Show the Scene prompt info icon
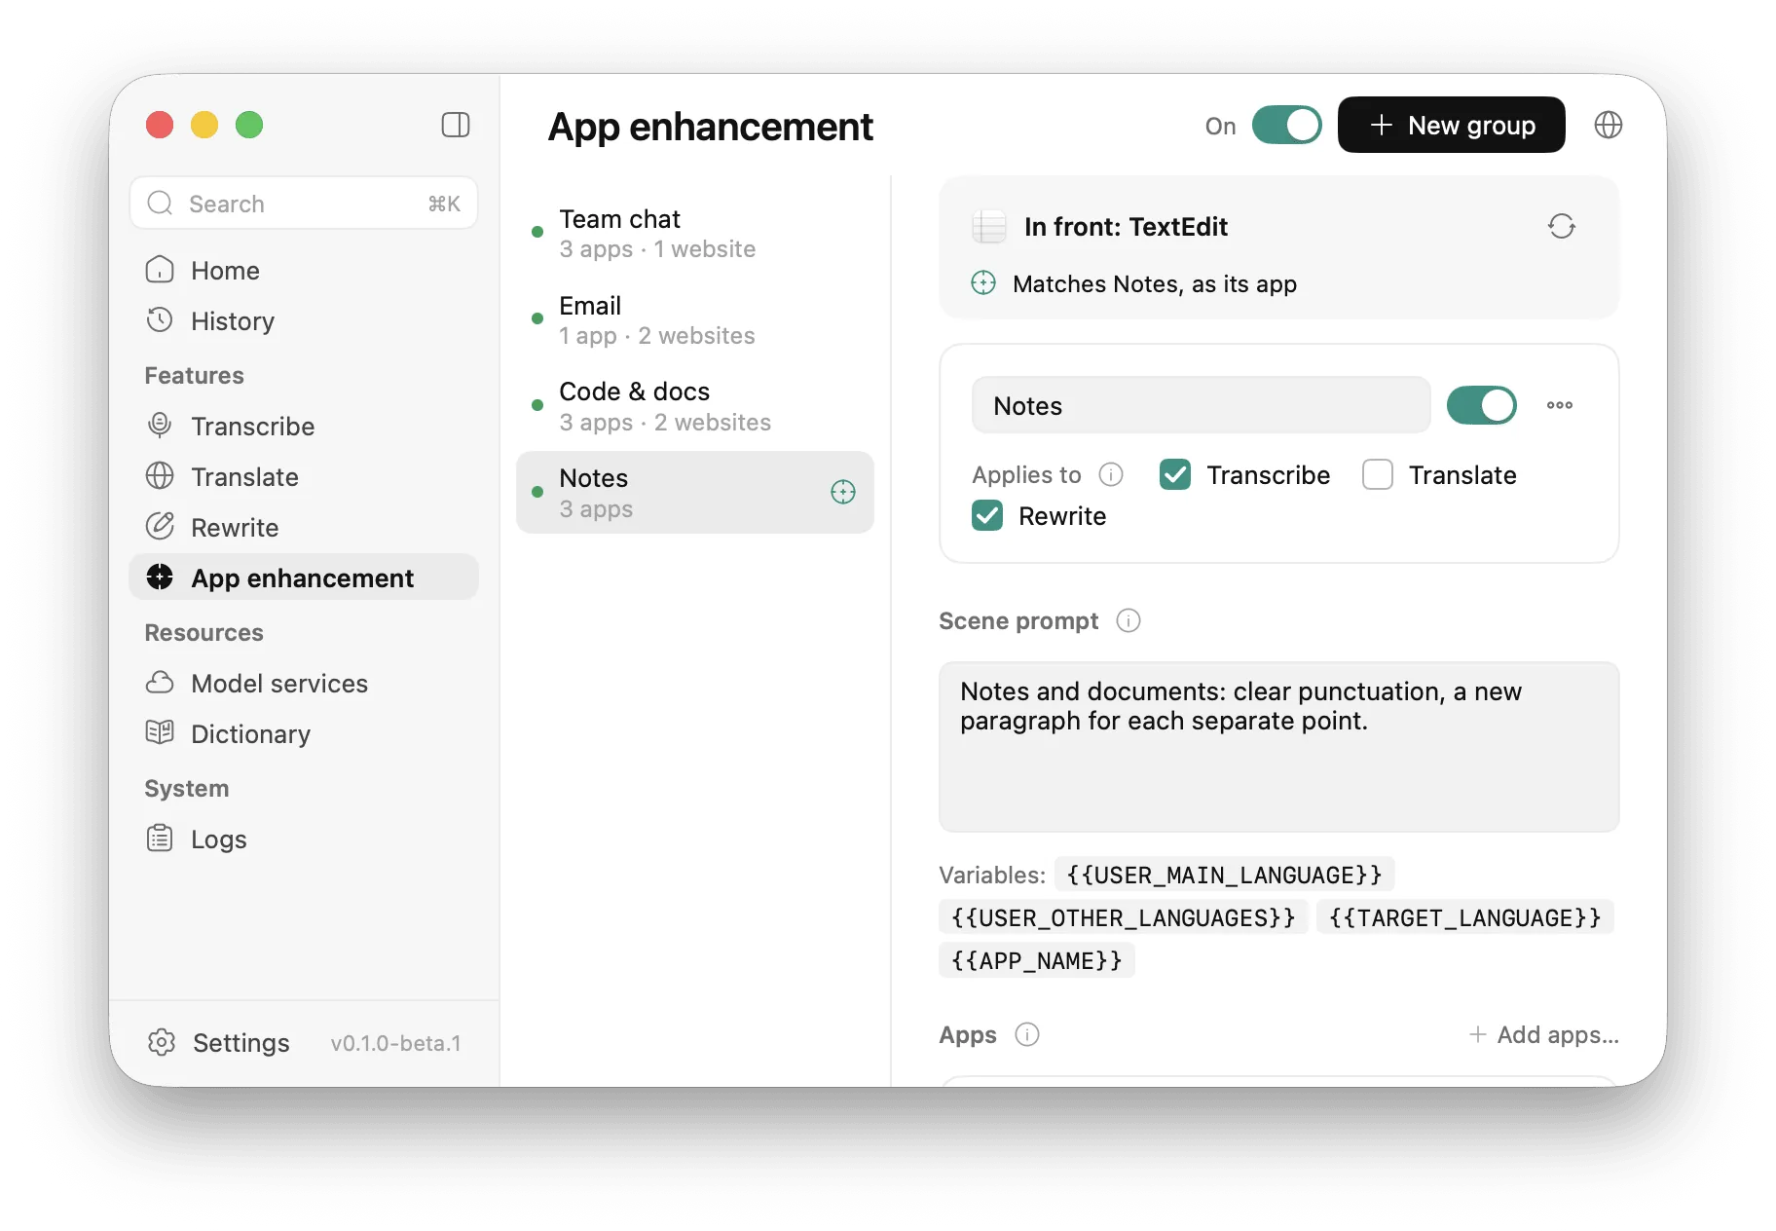This screenshot has width=1776, height=1231. (x=1128, y=620)
